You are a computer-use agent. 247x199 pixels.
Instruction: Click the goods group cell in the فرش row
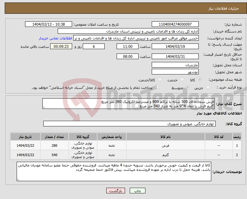click(83, 145)
